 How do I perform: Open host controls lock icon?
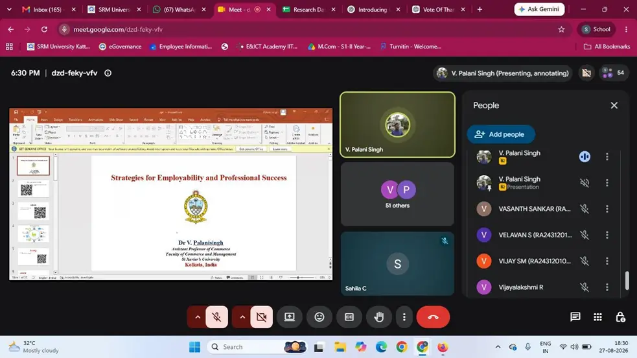click(620, 317)
